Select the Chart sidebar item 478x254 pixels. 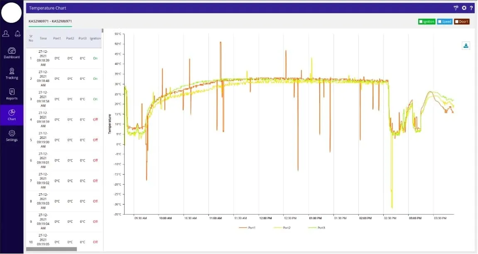(12, 115)
